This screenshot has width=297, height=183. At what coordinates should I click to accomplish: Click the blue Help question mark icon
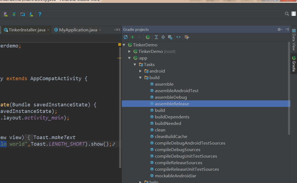(40, 14)
